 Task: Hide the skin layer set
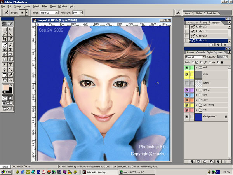[187, 110]
